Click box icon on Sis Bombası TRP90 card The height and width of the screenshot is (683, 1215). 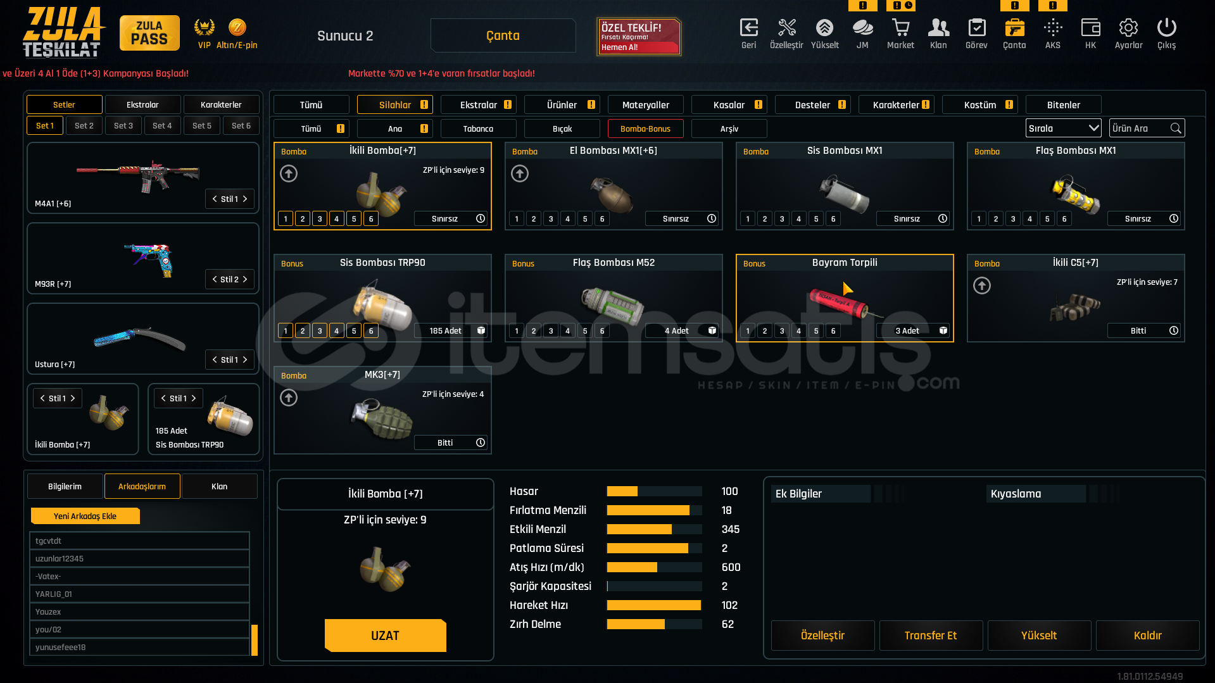pyautogui.click(x=481, y=330)
